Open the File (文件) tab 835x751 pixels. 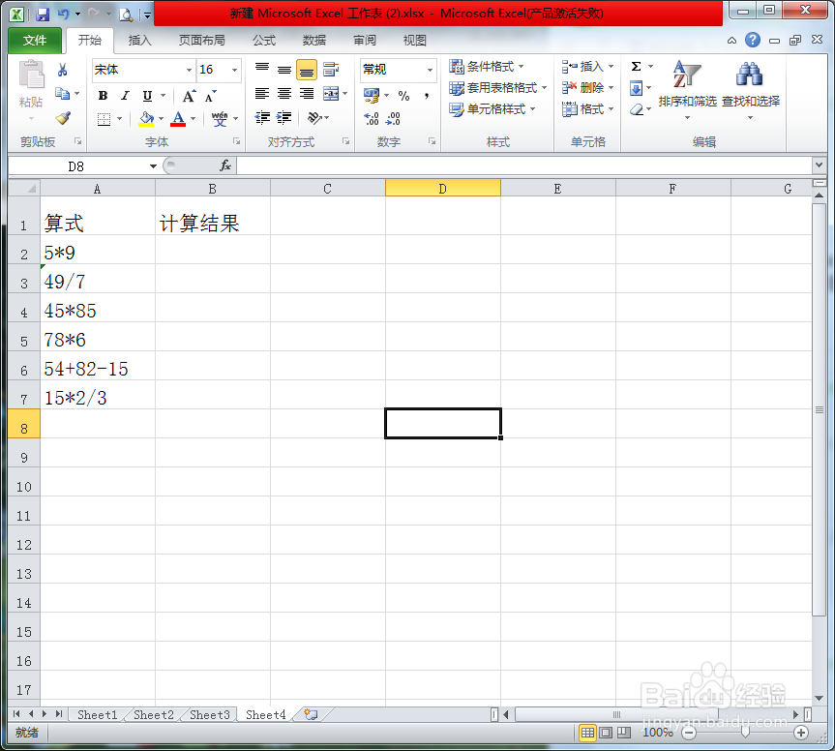tap(35, 41)
